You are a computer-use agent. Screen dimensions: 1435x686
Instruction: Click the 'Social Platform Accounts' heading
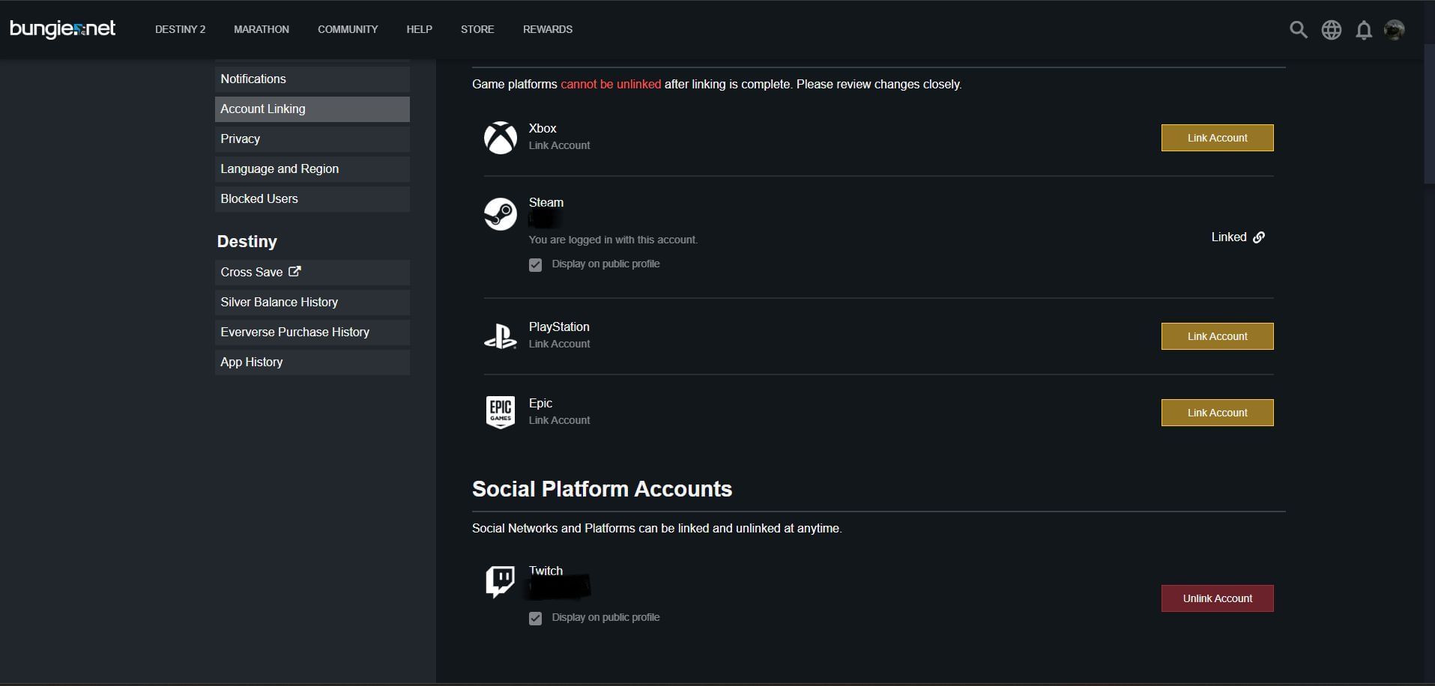click(602, 489)
